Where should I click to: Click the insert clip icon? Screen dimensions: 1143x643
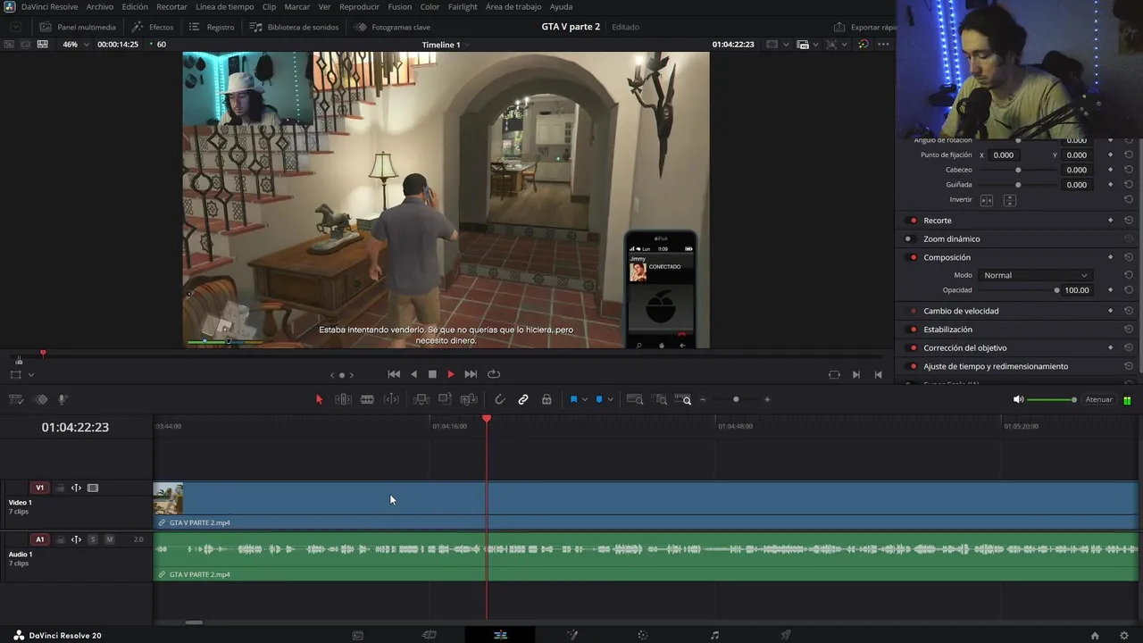click(421, 399)
